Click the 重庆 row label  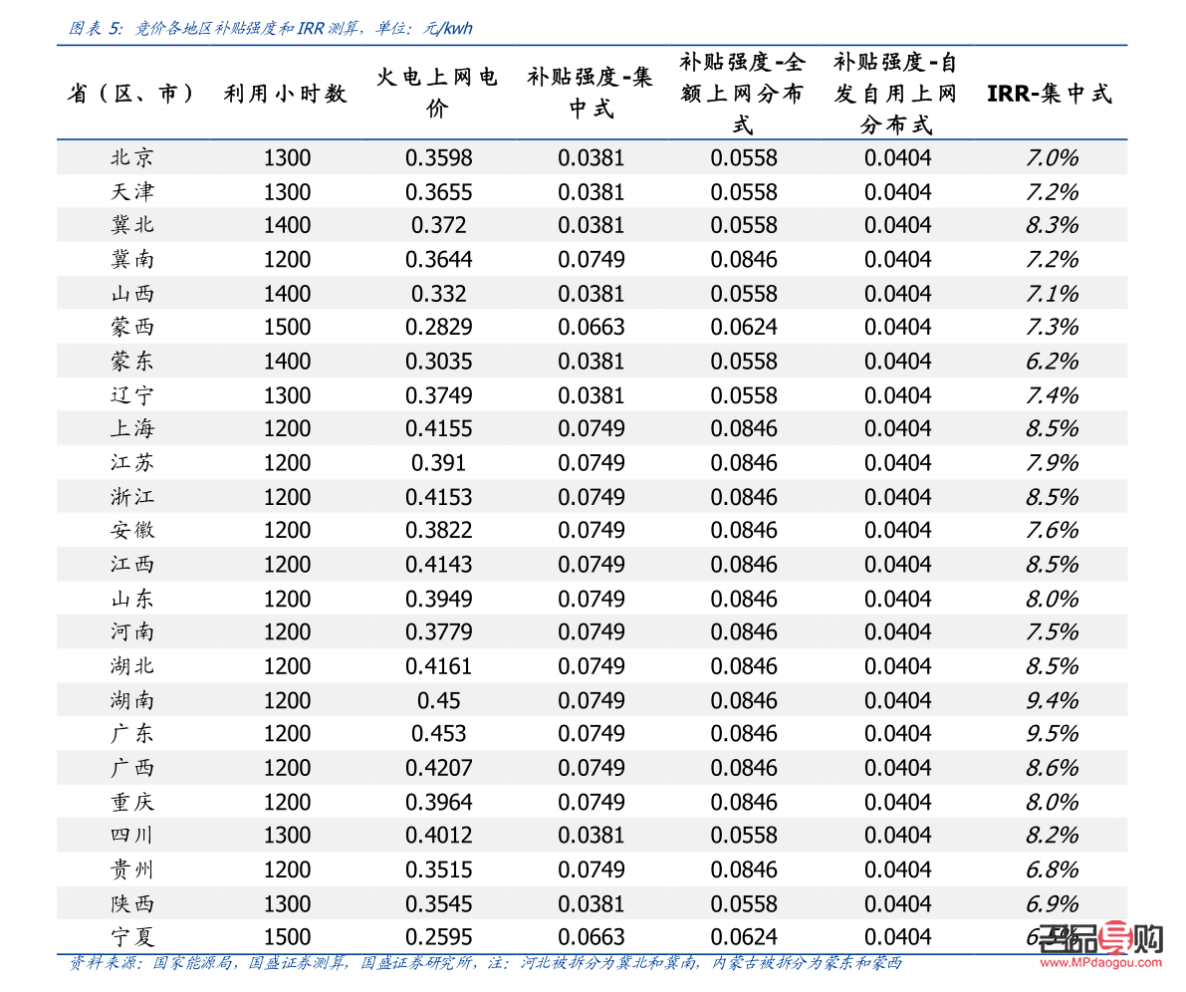pos(132,802)
